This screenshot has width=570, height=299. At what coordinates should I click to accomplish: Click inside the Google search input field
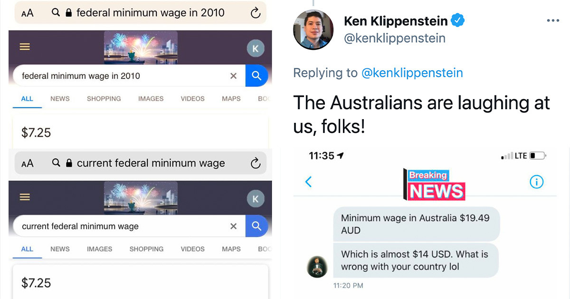[119, 76]
